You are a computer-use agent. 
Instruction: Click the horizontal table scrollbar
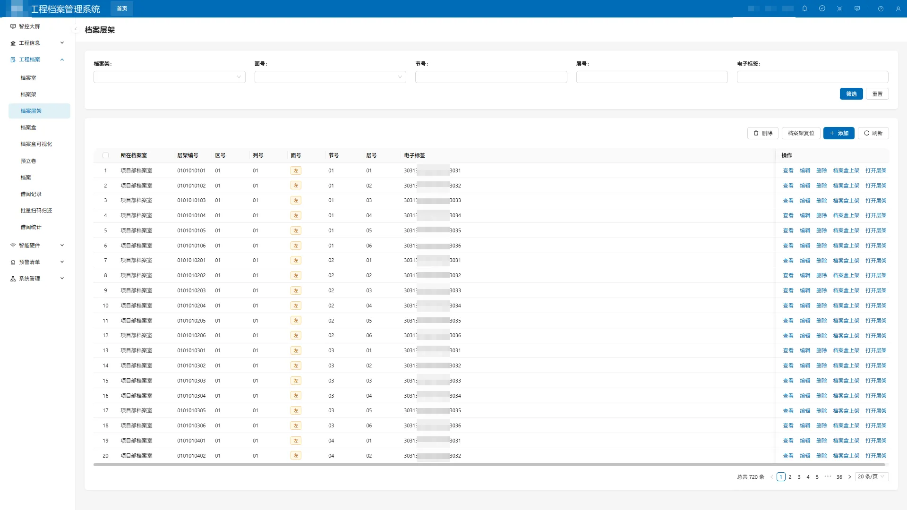pos(489,465)
